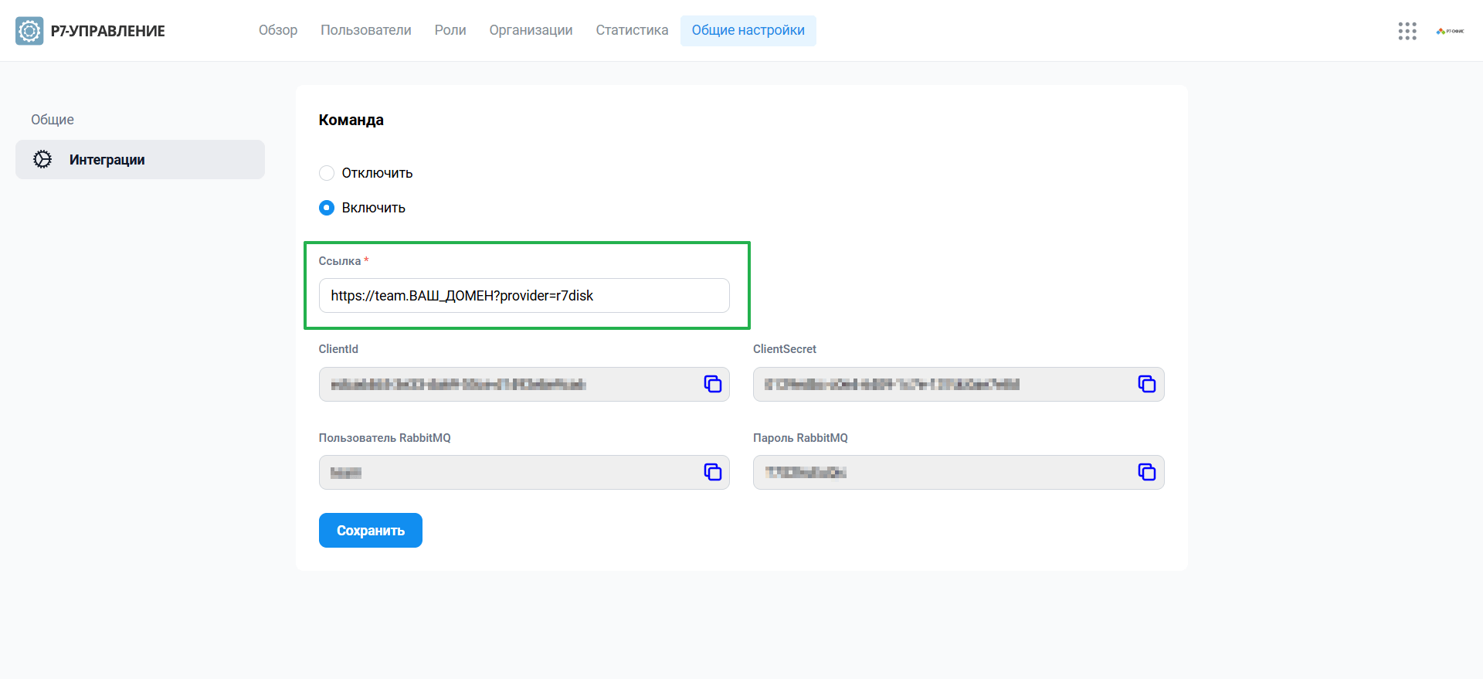The width and height of the screenshot is (1483, 679).
Task: Switch to the Статистика tab
Action: [x=632, y=30]
